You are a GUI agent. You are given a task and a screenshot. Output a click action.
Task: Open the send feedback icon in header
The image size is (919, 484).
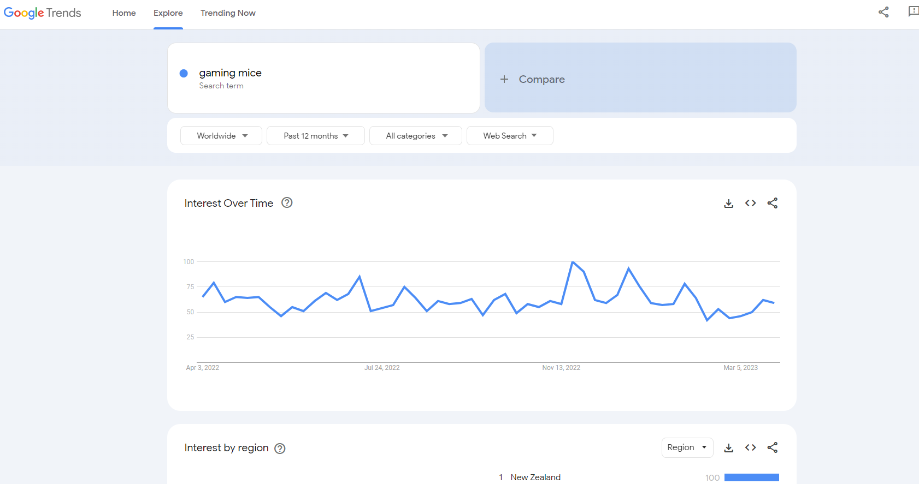click(x=913, y=11)
